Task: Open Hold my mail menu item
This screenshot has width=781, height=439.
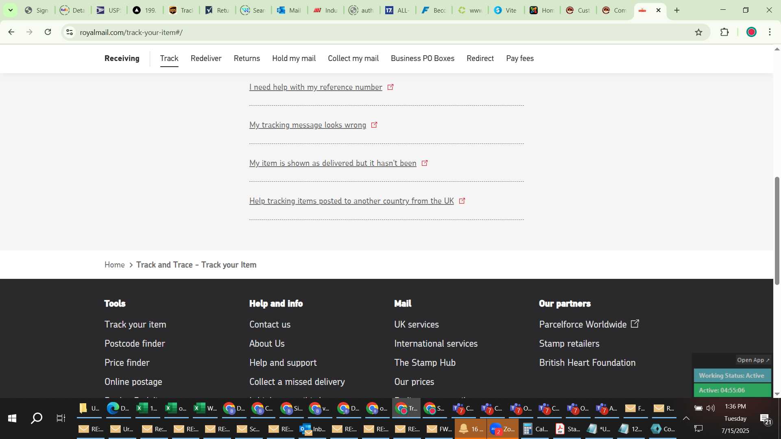Action: [294, 58]
